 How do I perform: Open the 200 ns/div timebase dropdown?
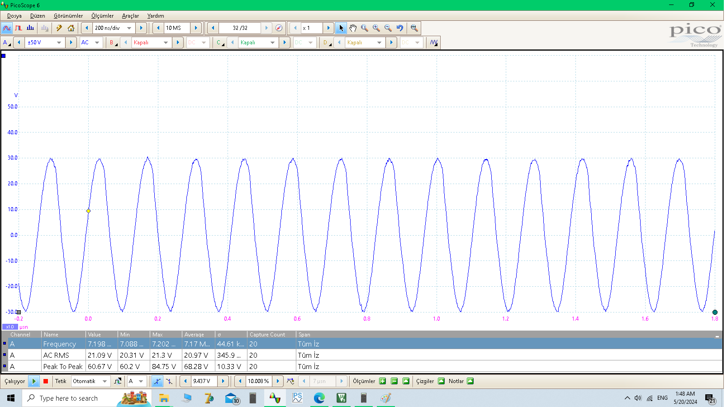coord(129,28)
